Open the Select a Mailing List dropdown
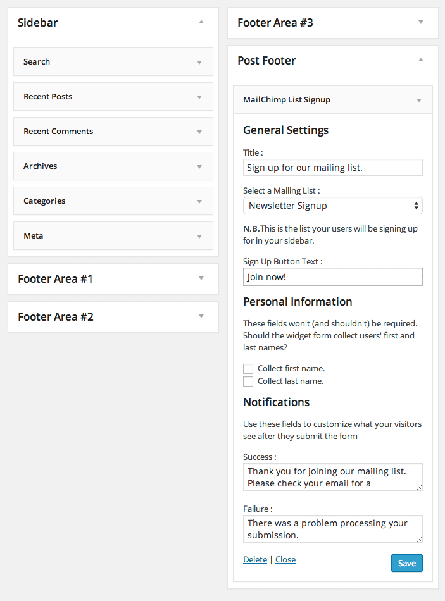The image size is (445, 601). [x=332, y=206]
